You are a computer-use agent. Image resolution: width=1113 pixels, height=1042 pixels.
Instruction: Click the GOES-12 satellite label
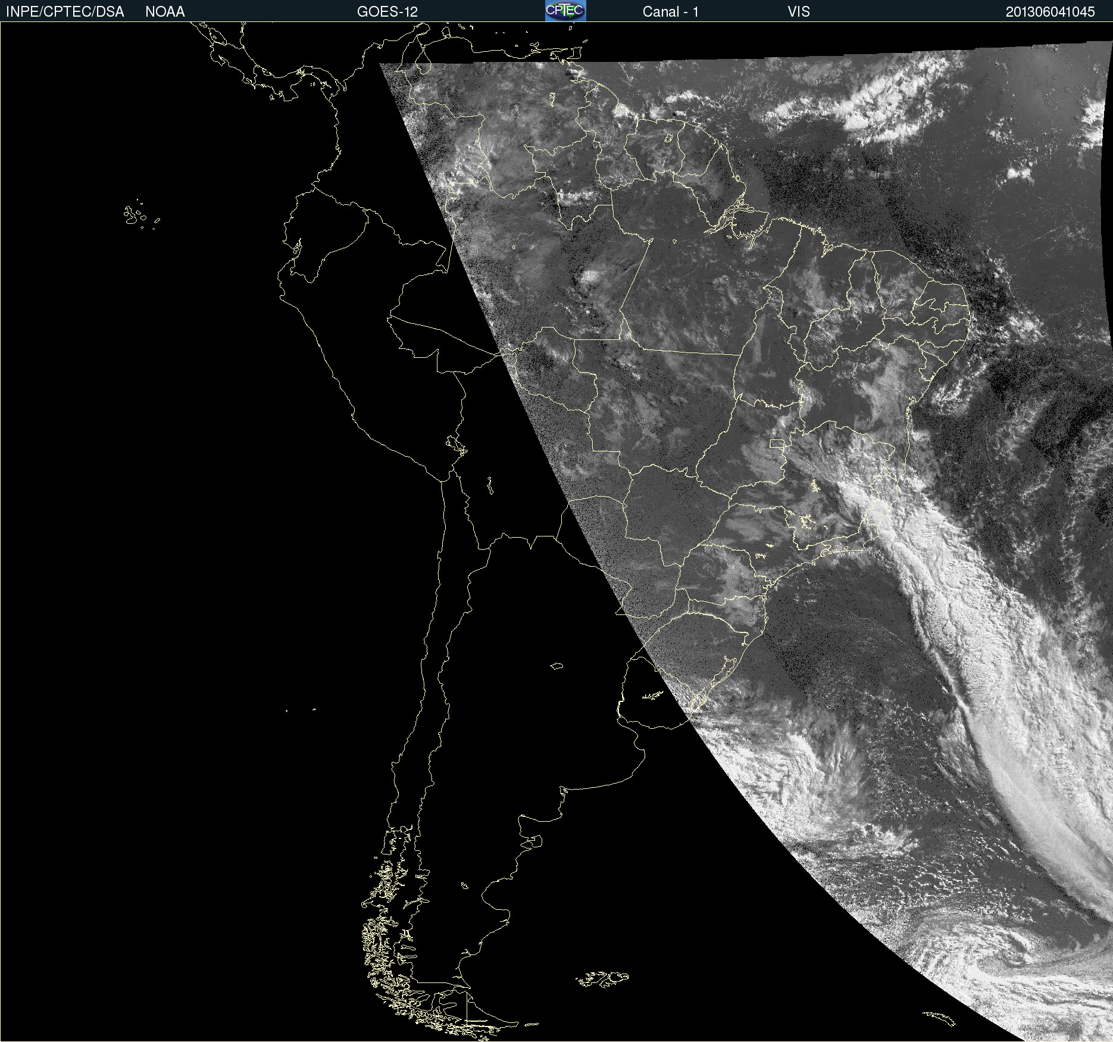click(387, 12)
